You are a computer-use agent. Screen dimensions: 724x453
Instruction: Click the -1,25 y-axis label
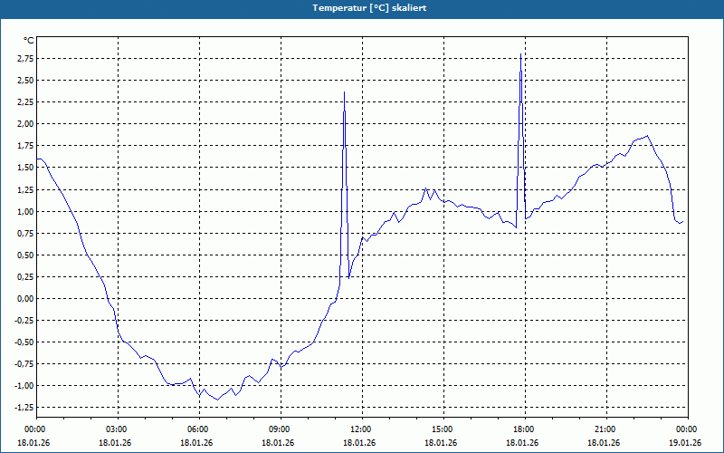point(25,407)
